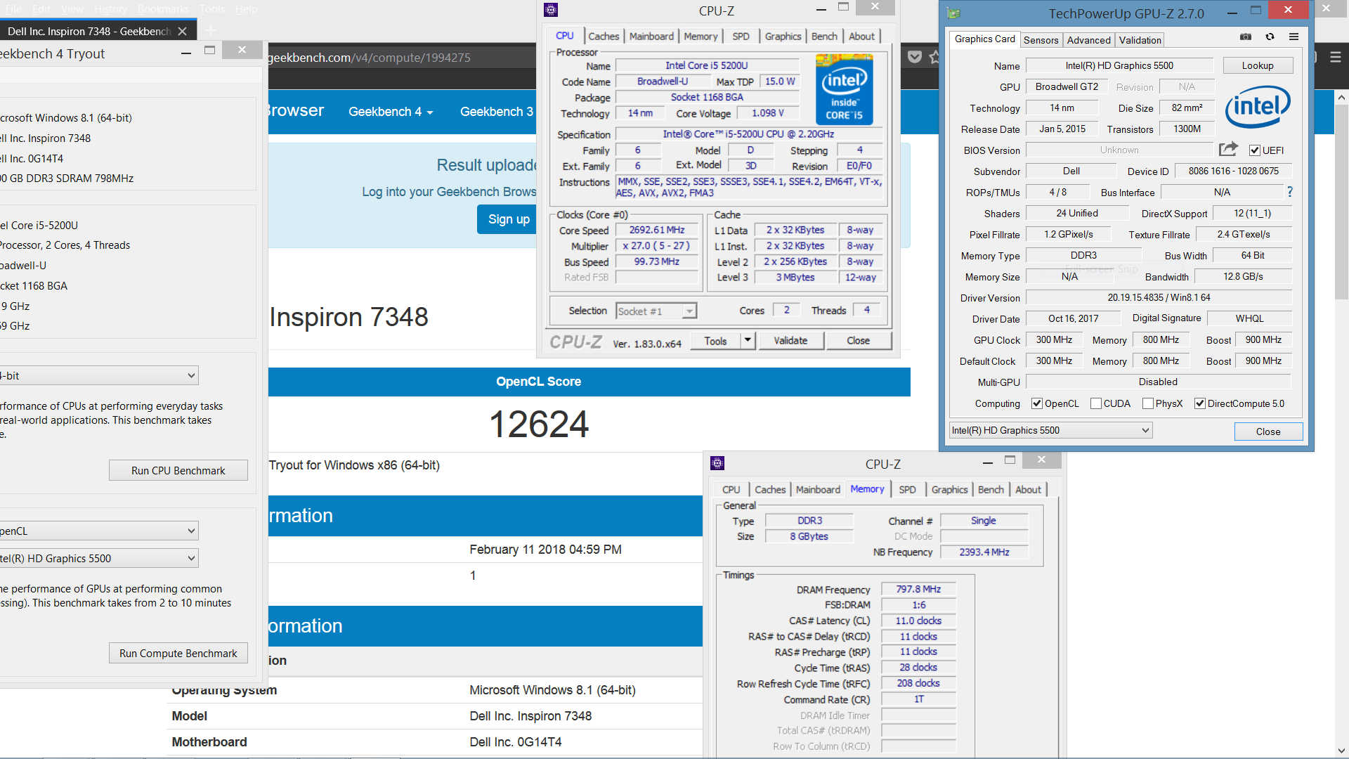This screenshot has height=759, width=1349.
Task: Minimize the GPU-Z window
Action: click(1232, 13)
